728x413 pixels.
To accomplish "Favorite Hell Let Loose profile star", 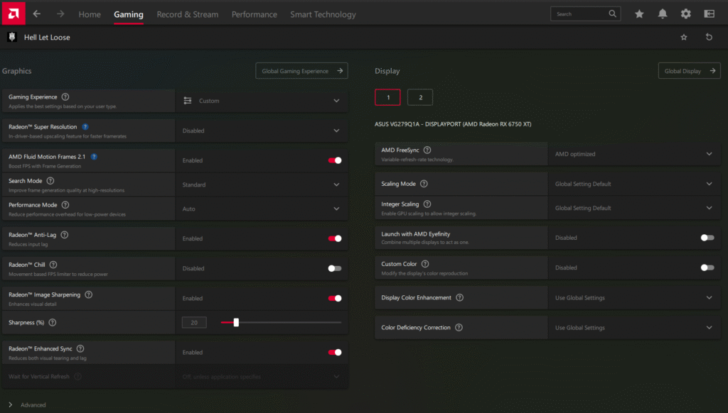I will point(684,37).
